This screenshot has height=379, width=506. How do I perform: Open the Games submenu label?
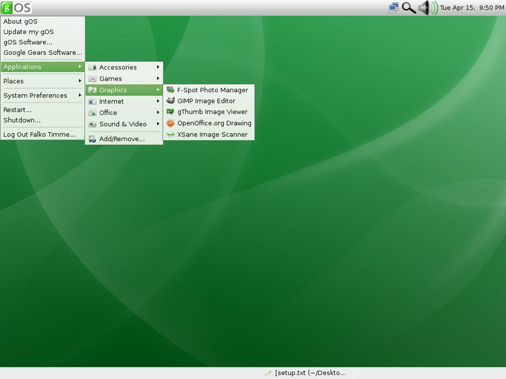110,78
